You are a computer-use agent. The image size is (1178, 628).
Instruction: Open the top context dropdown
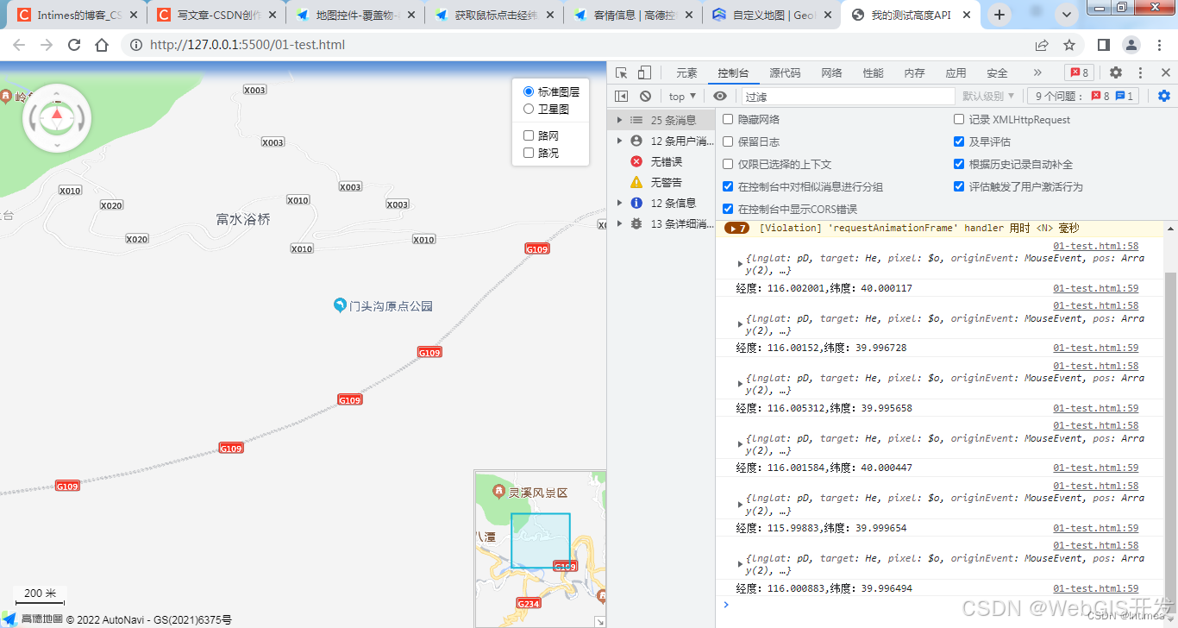point(682,96)
